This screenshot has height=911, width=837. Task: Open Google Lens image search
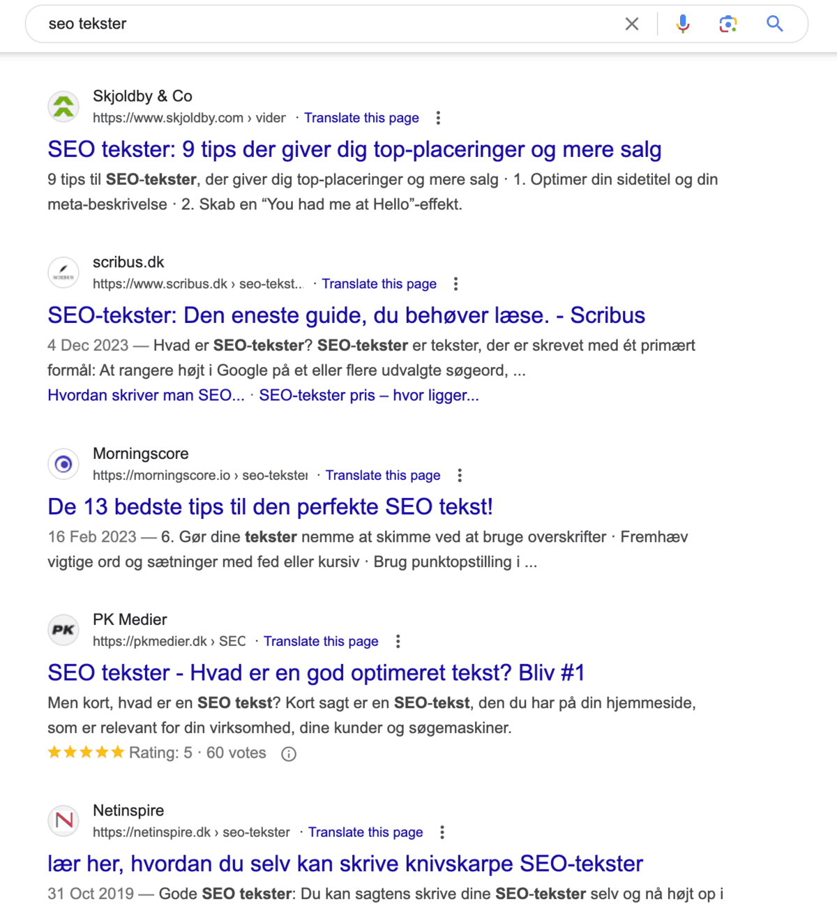point(728,24)
